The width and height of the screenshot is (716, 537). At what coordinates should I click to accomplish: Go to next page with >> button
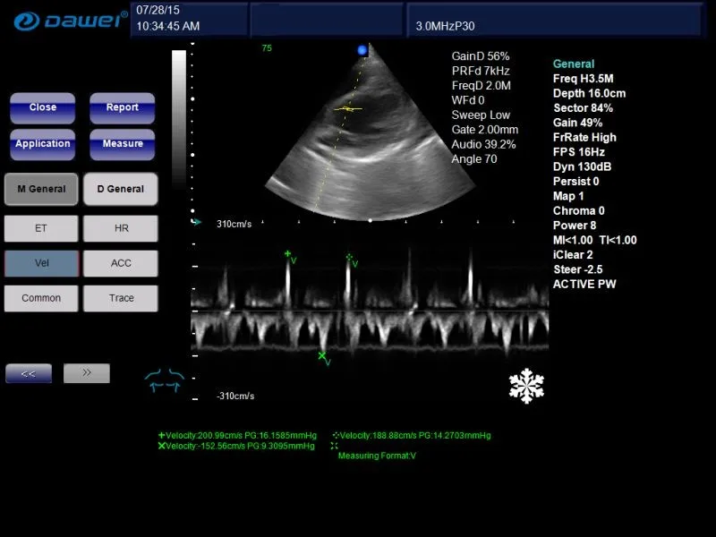tap(87, 373)
